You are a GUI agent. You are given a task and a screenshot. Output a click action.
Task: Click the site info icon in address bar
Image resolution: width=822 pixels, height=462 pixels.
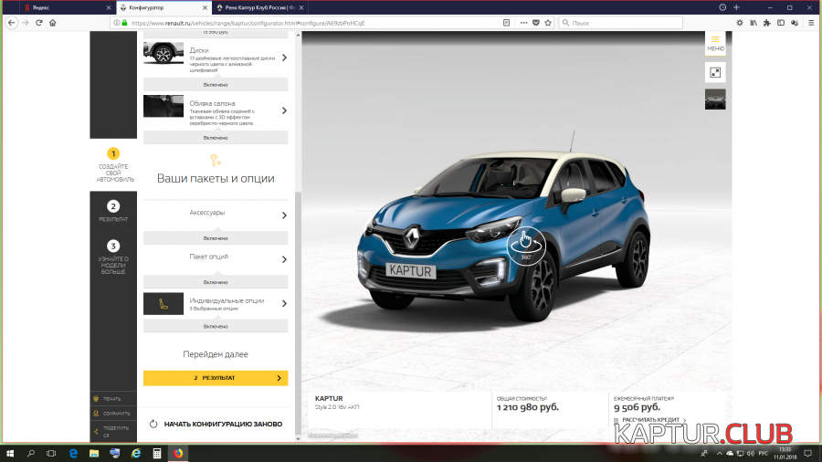[117, 23]
